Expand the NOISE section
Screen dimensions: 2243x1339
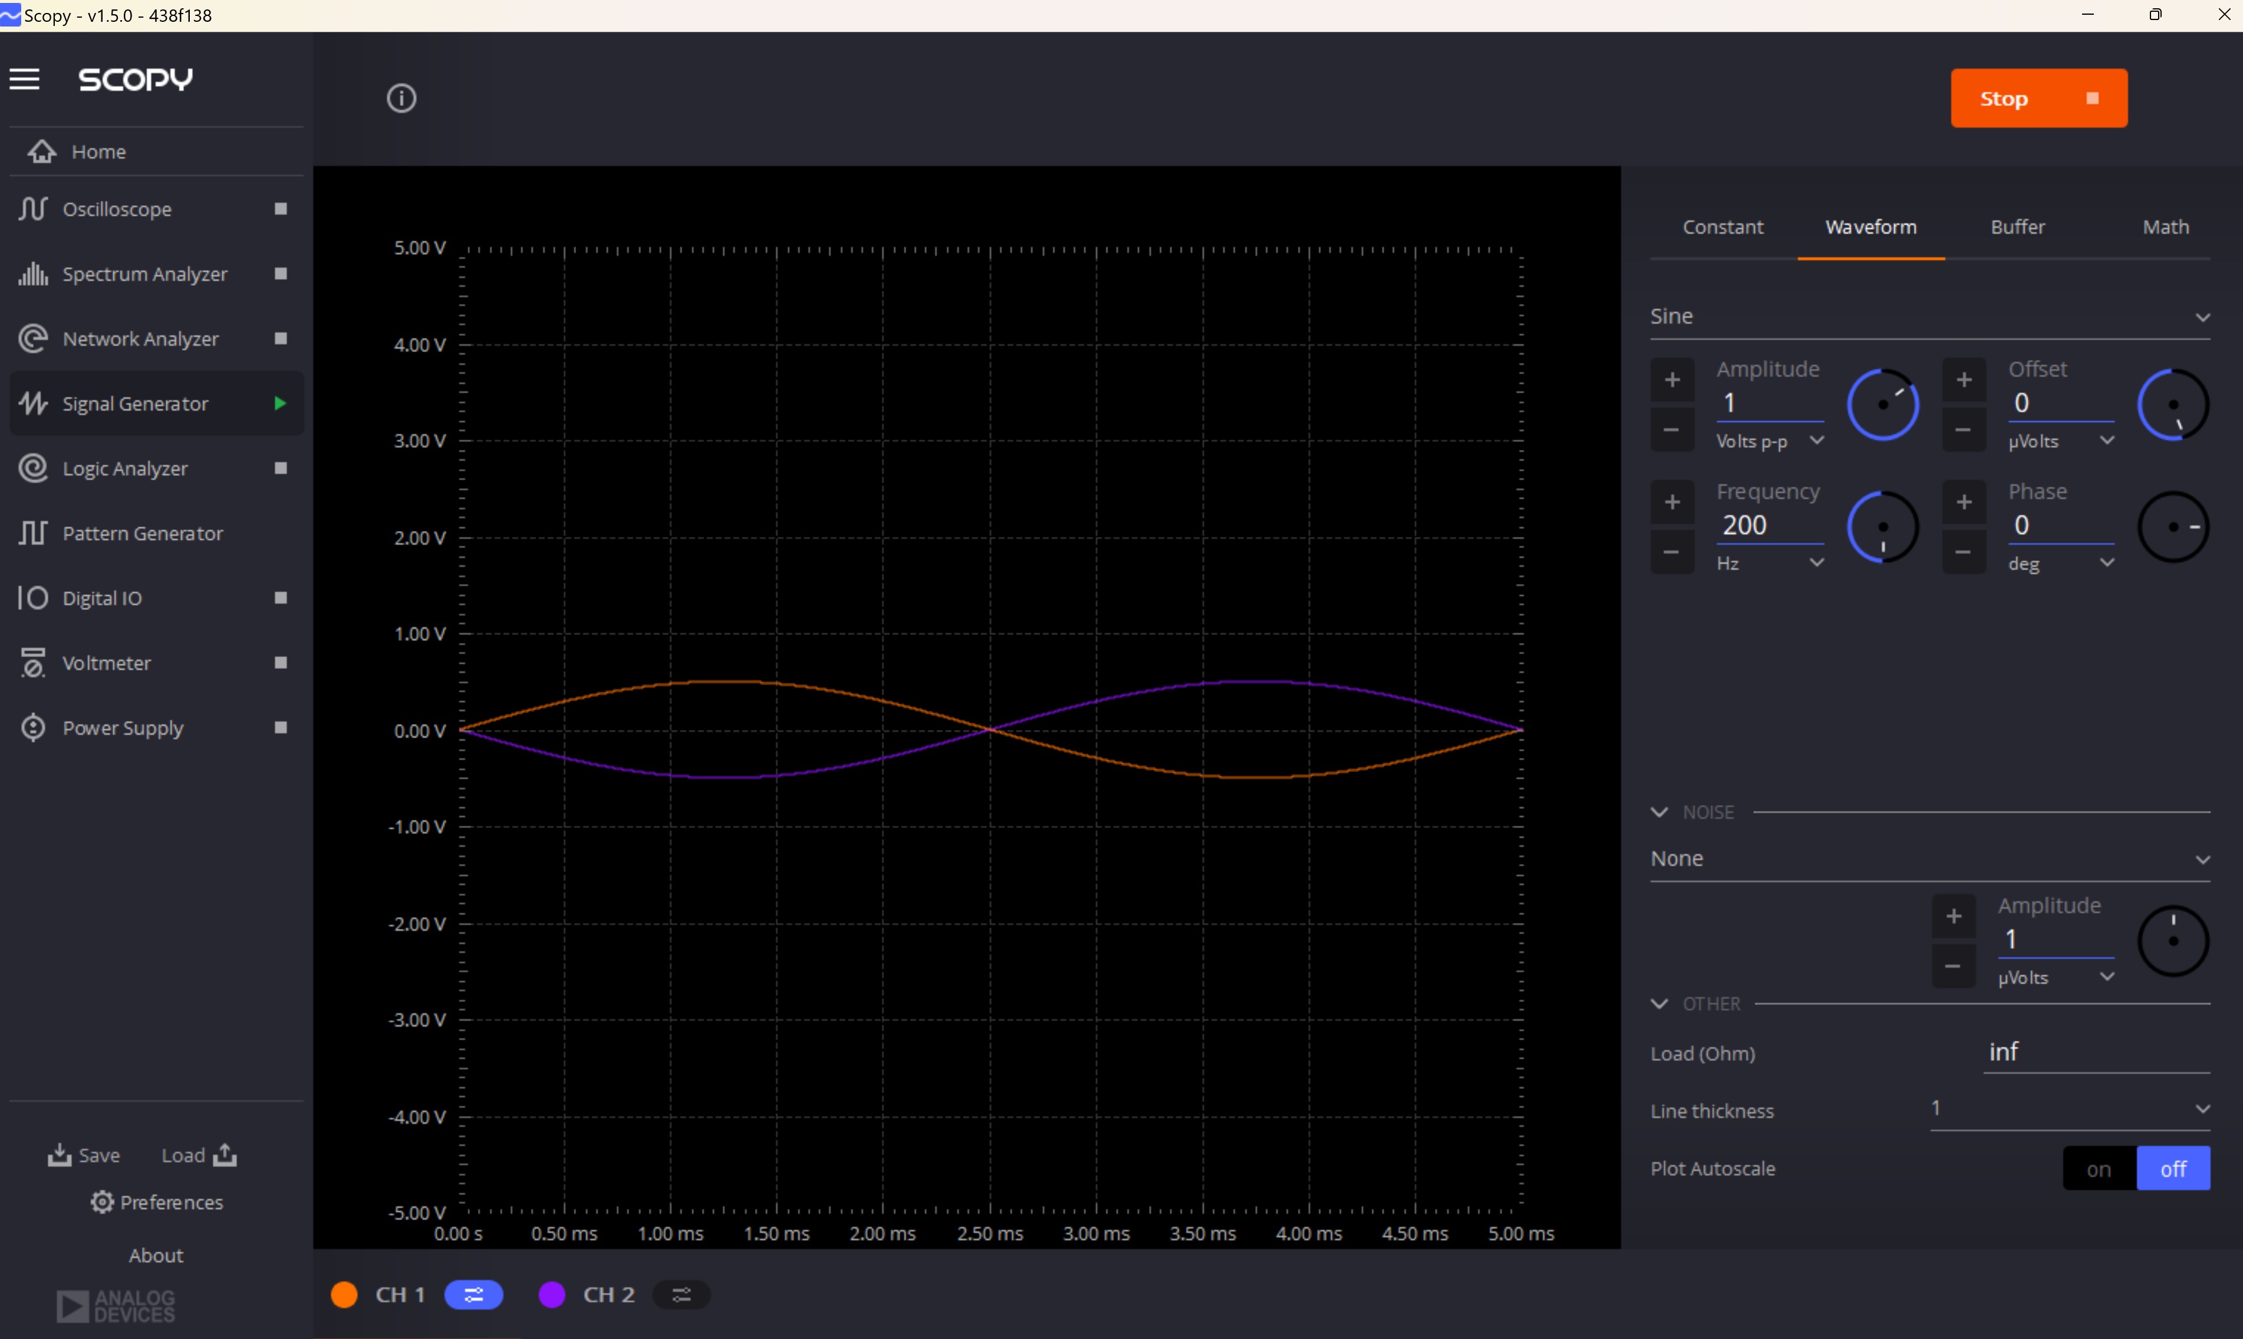point(1658,812)
